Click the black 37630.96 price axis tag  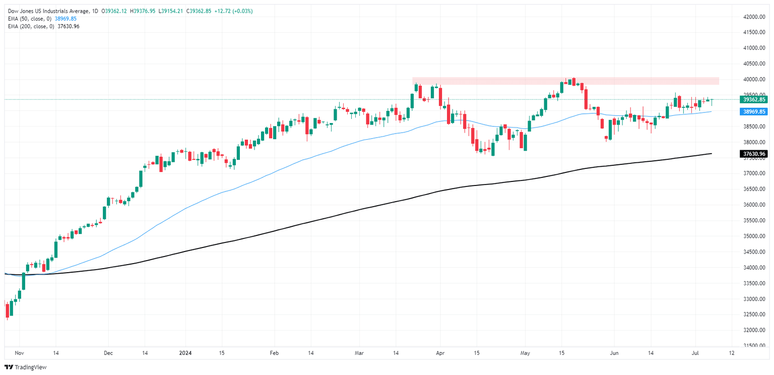[753, 154]
